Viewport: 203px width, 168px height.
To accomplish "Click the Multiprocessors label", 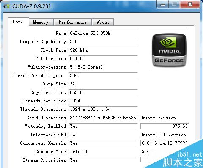I will click(47, 67).
